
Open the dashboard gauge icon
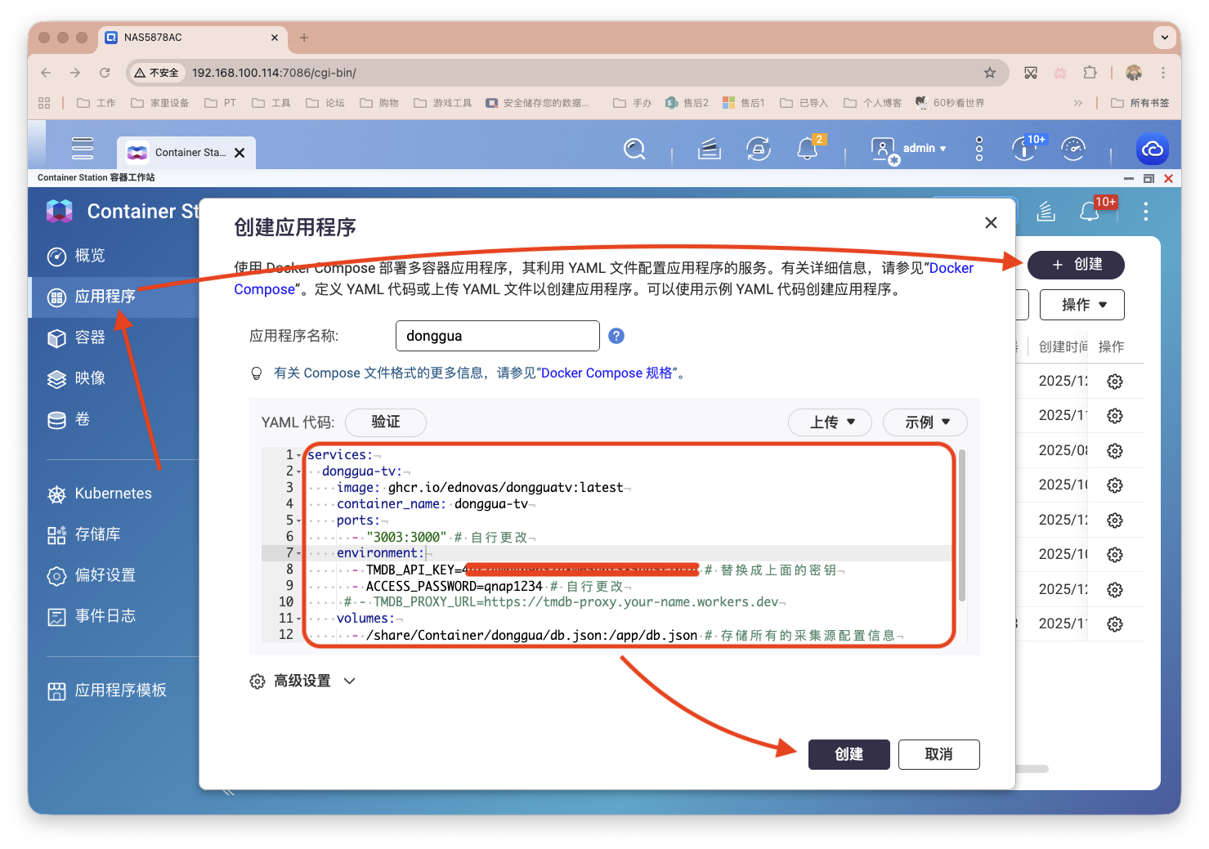click(1072, 149)
